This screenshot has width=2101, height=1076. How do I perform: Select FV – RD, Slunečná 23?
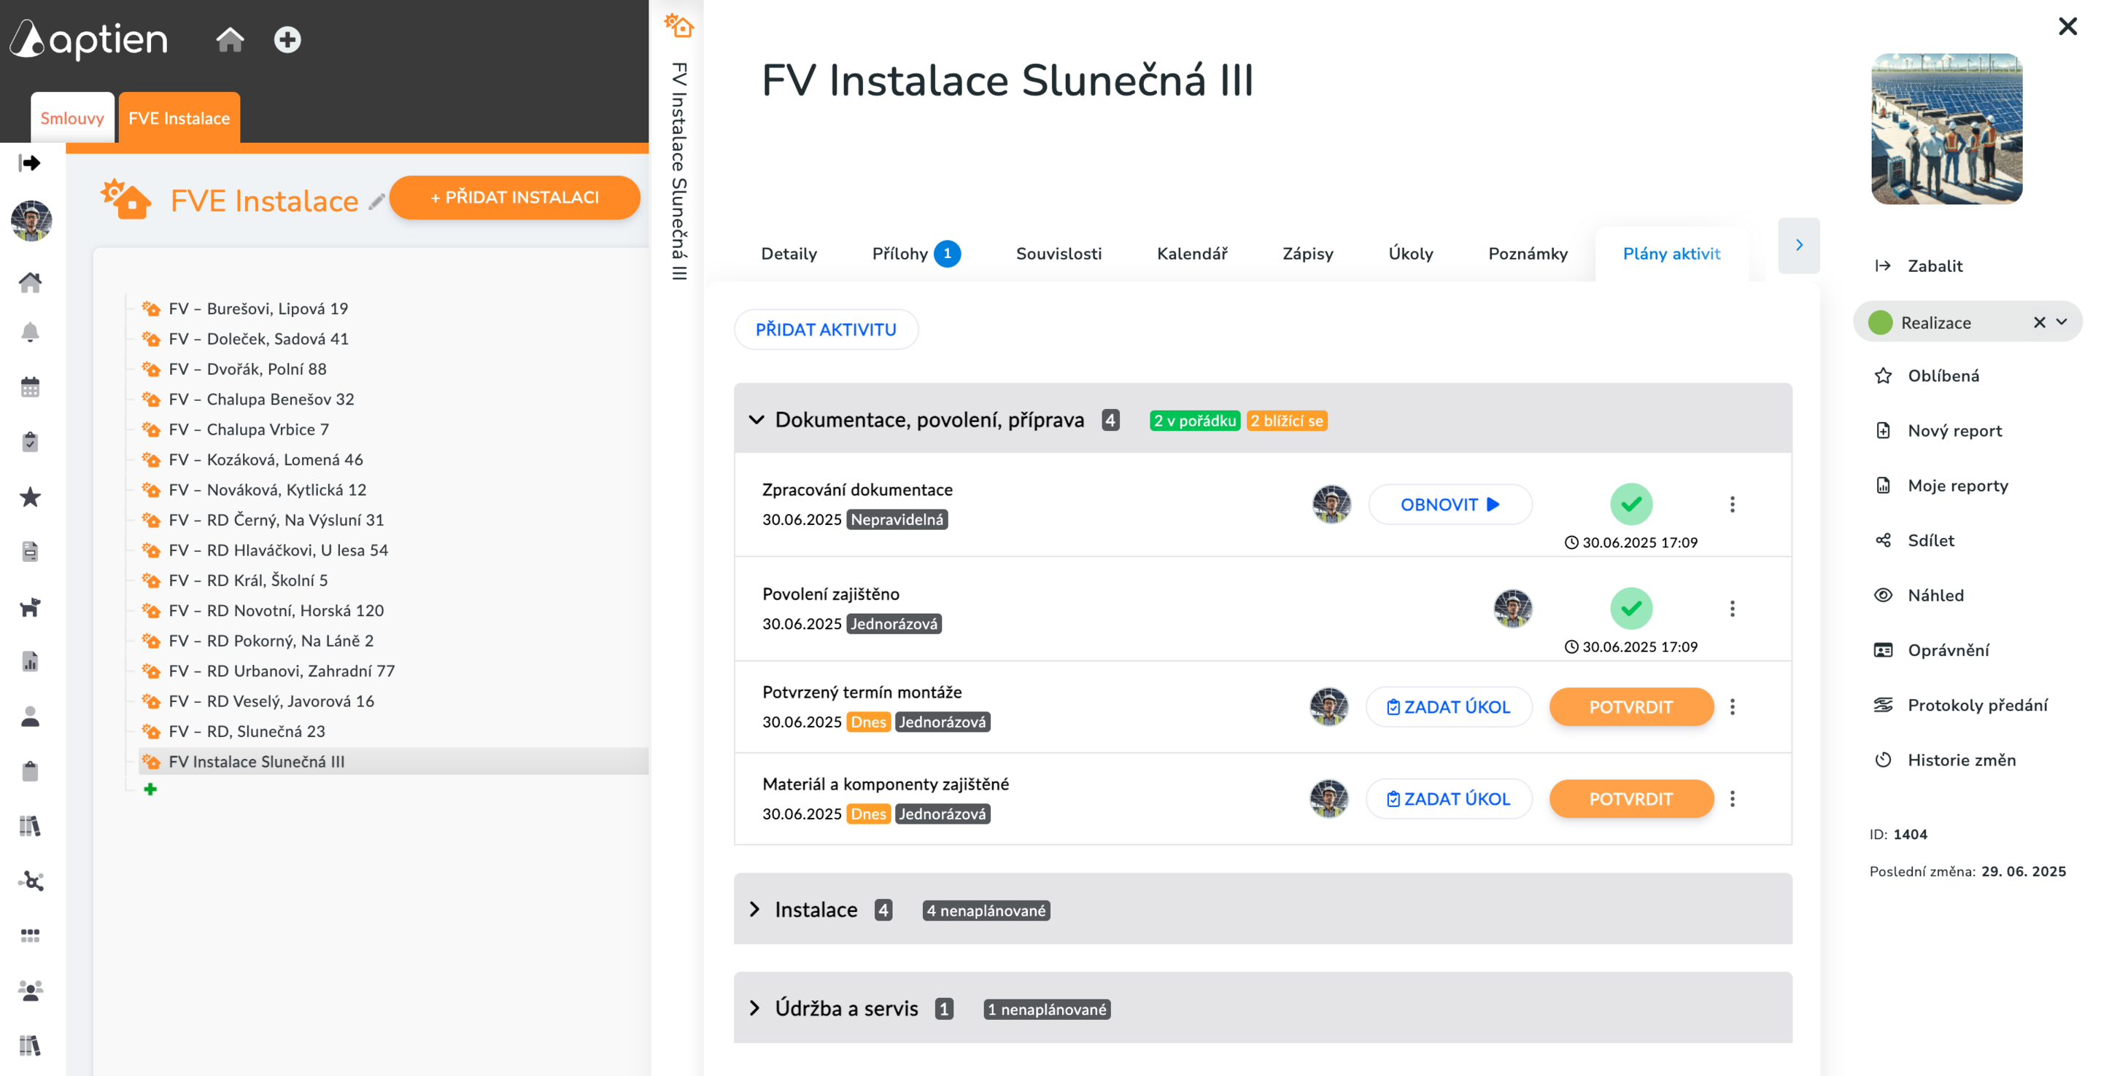247,731
